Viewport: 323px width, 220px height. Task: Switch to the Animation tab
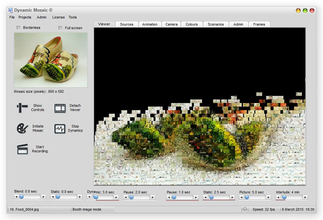click(x=149, y=24)
